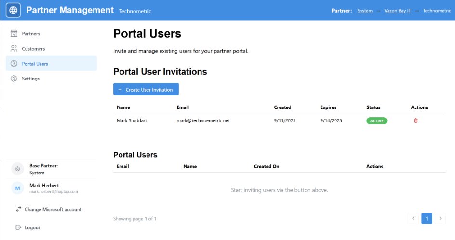Go to Settings in the sidebar

[x=31, y=79]
